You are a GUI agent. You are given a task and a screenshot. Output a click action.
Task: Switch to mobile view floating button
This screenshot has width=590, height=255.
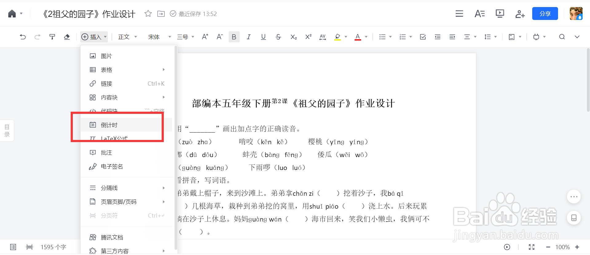574,218
